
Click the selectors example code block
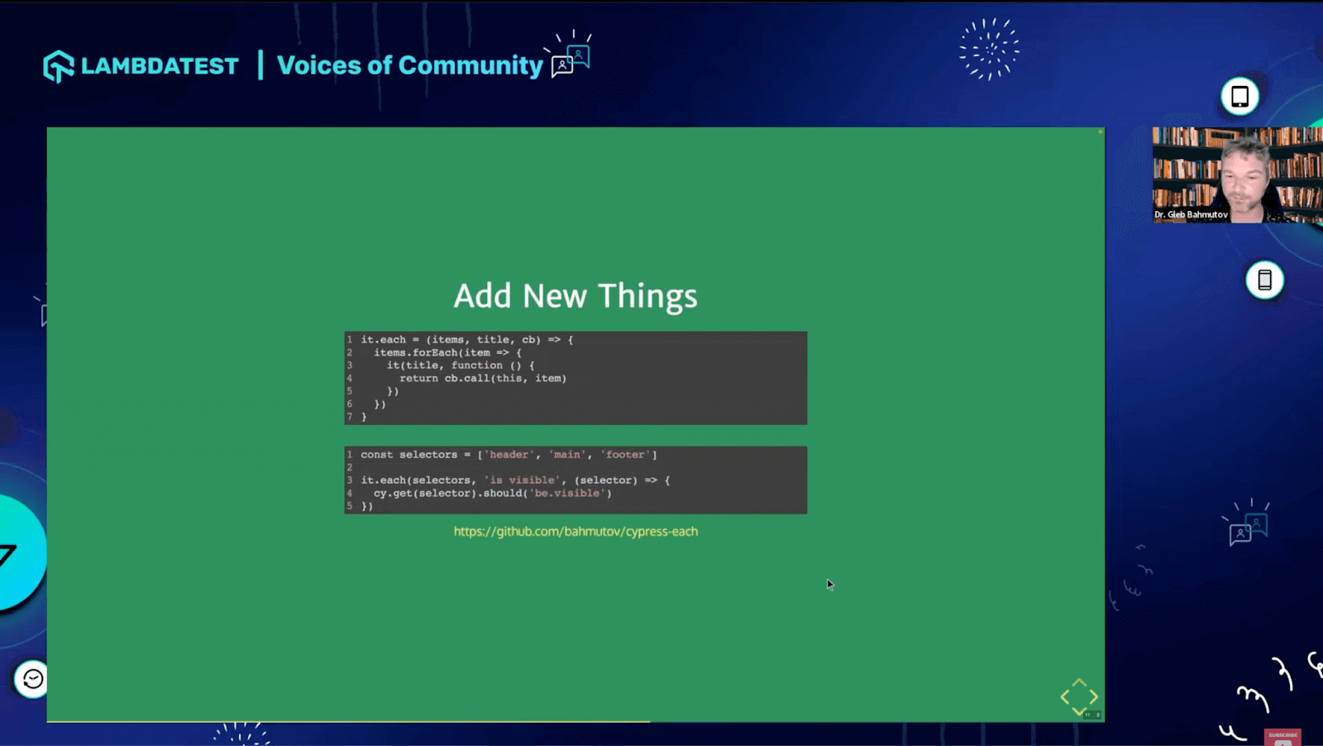coord(576,480)
